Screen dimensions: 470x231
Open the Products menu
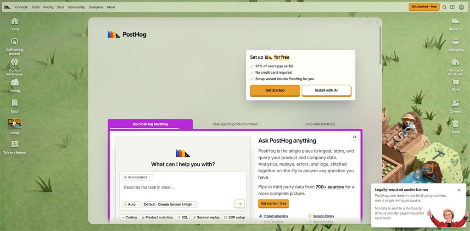point(21,7)
